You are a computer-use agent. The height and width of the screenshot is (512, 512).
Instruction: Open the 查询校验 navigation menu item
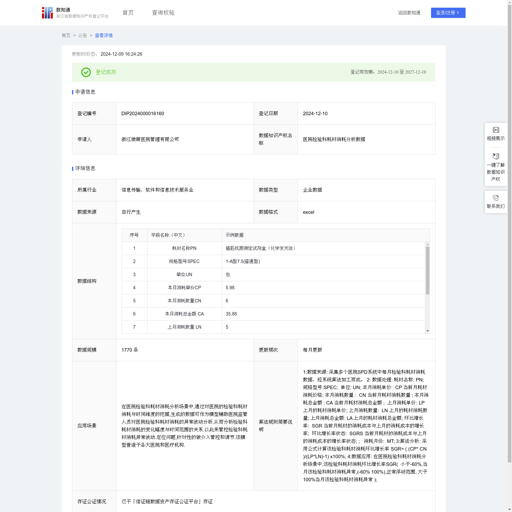pyautogui.click(x=163, y=13)
